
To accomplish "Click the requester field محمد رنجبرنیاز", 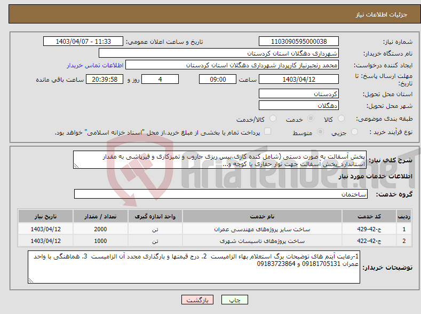I will tap(232, 65).
